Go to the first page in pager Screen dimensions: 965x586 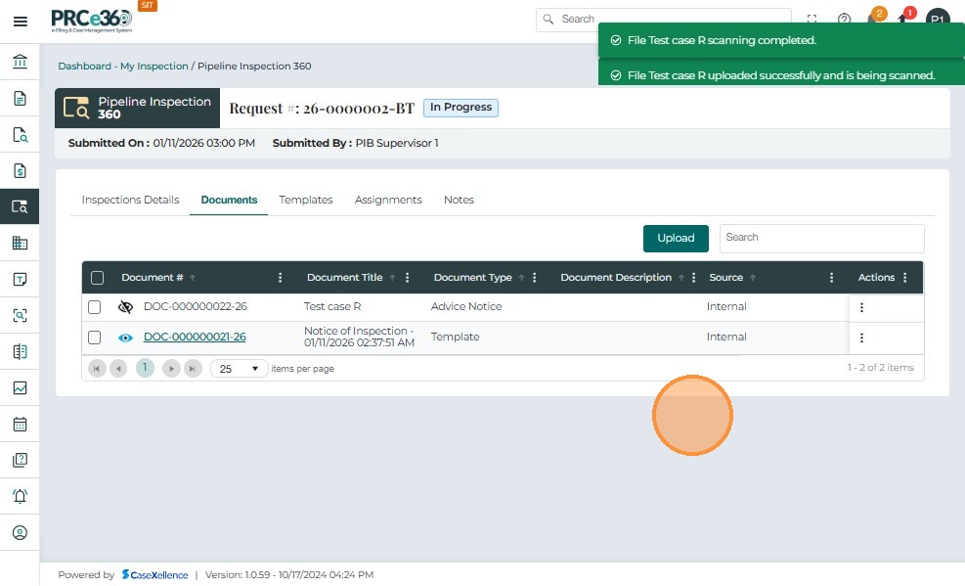tap(97, 369)
